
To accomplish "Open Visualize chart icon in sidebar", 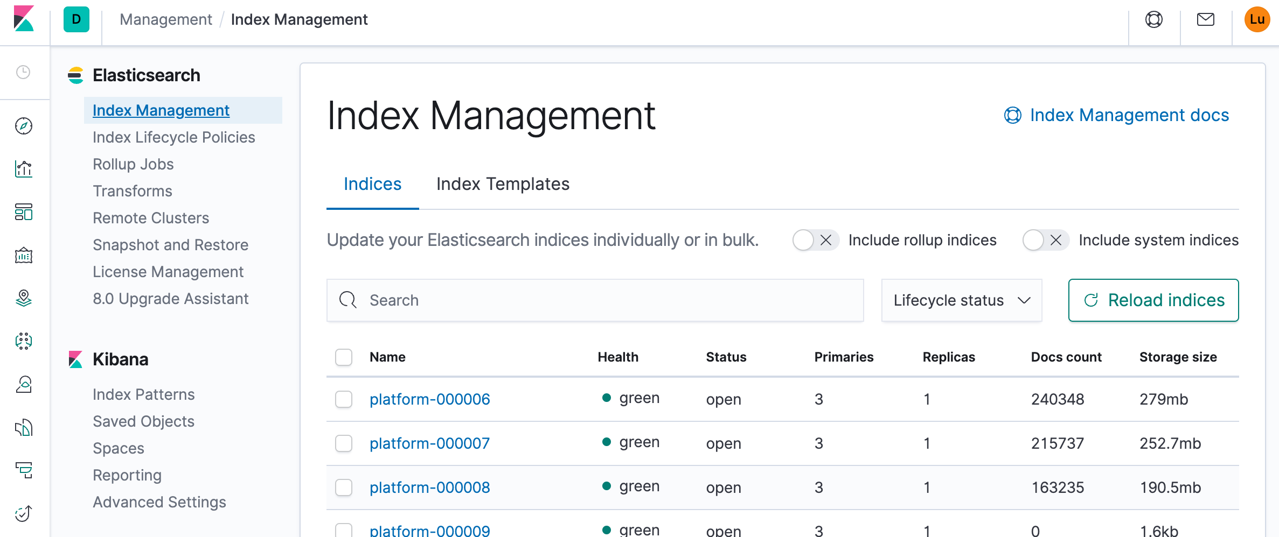I will coord(24,169).
